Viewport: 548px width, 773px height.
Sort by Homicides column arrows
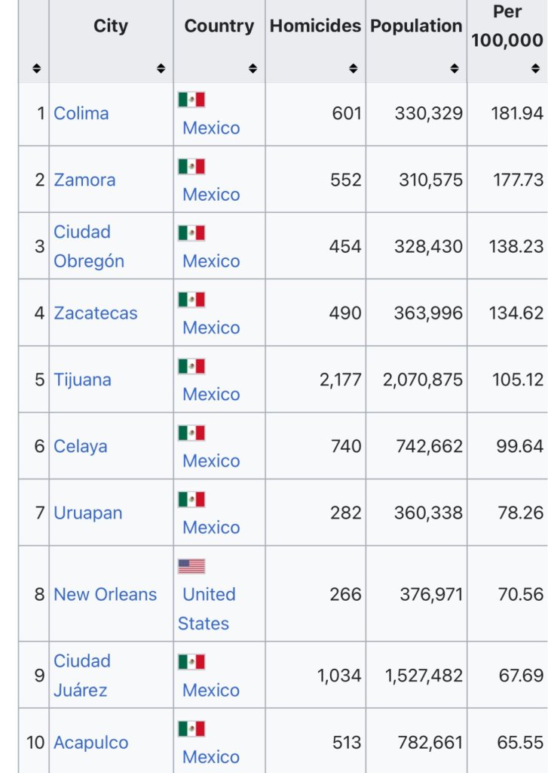point(354,69)
